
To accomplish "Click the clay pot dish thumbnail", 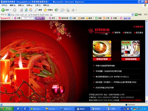I will point(102,49).
